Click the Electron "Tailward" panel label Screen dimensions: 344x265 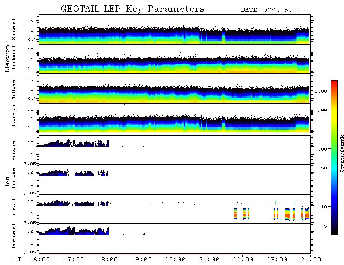coord(14,89)
